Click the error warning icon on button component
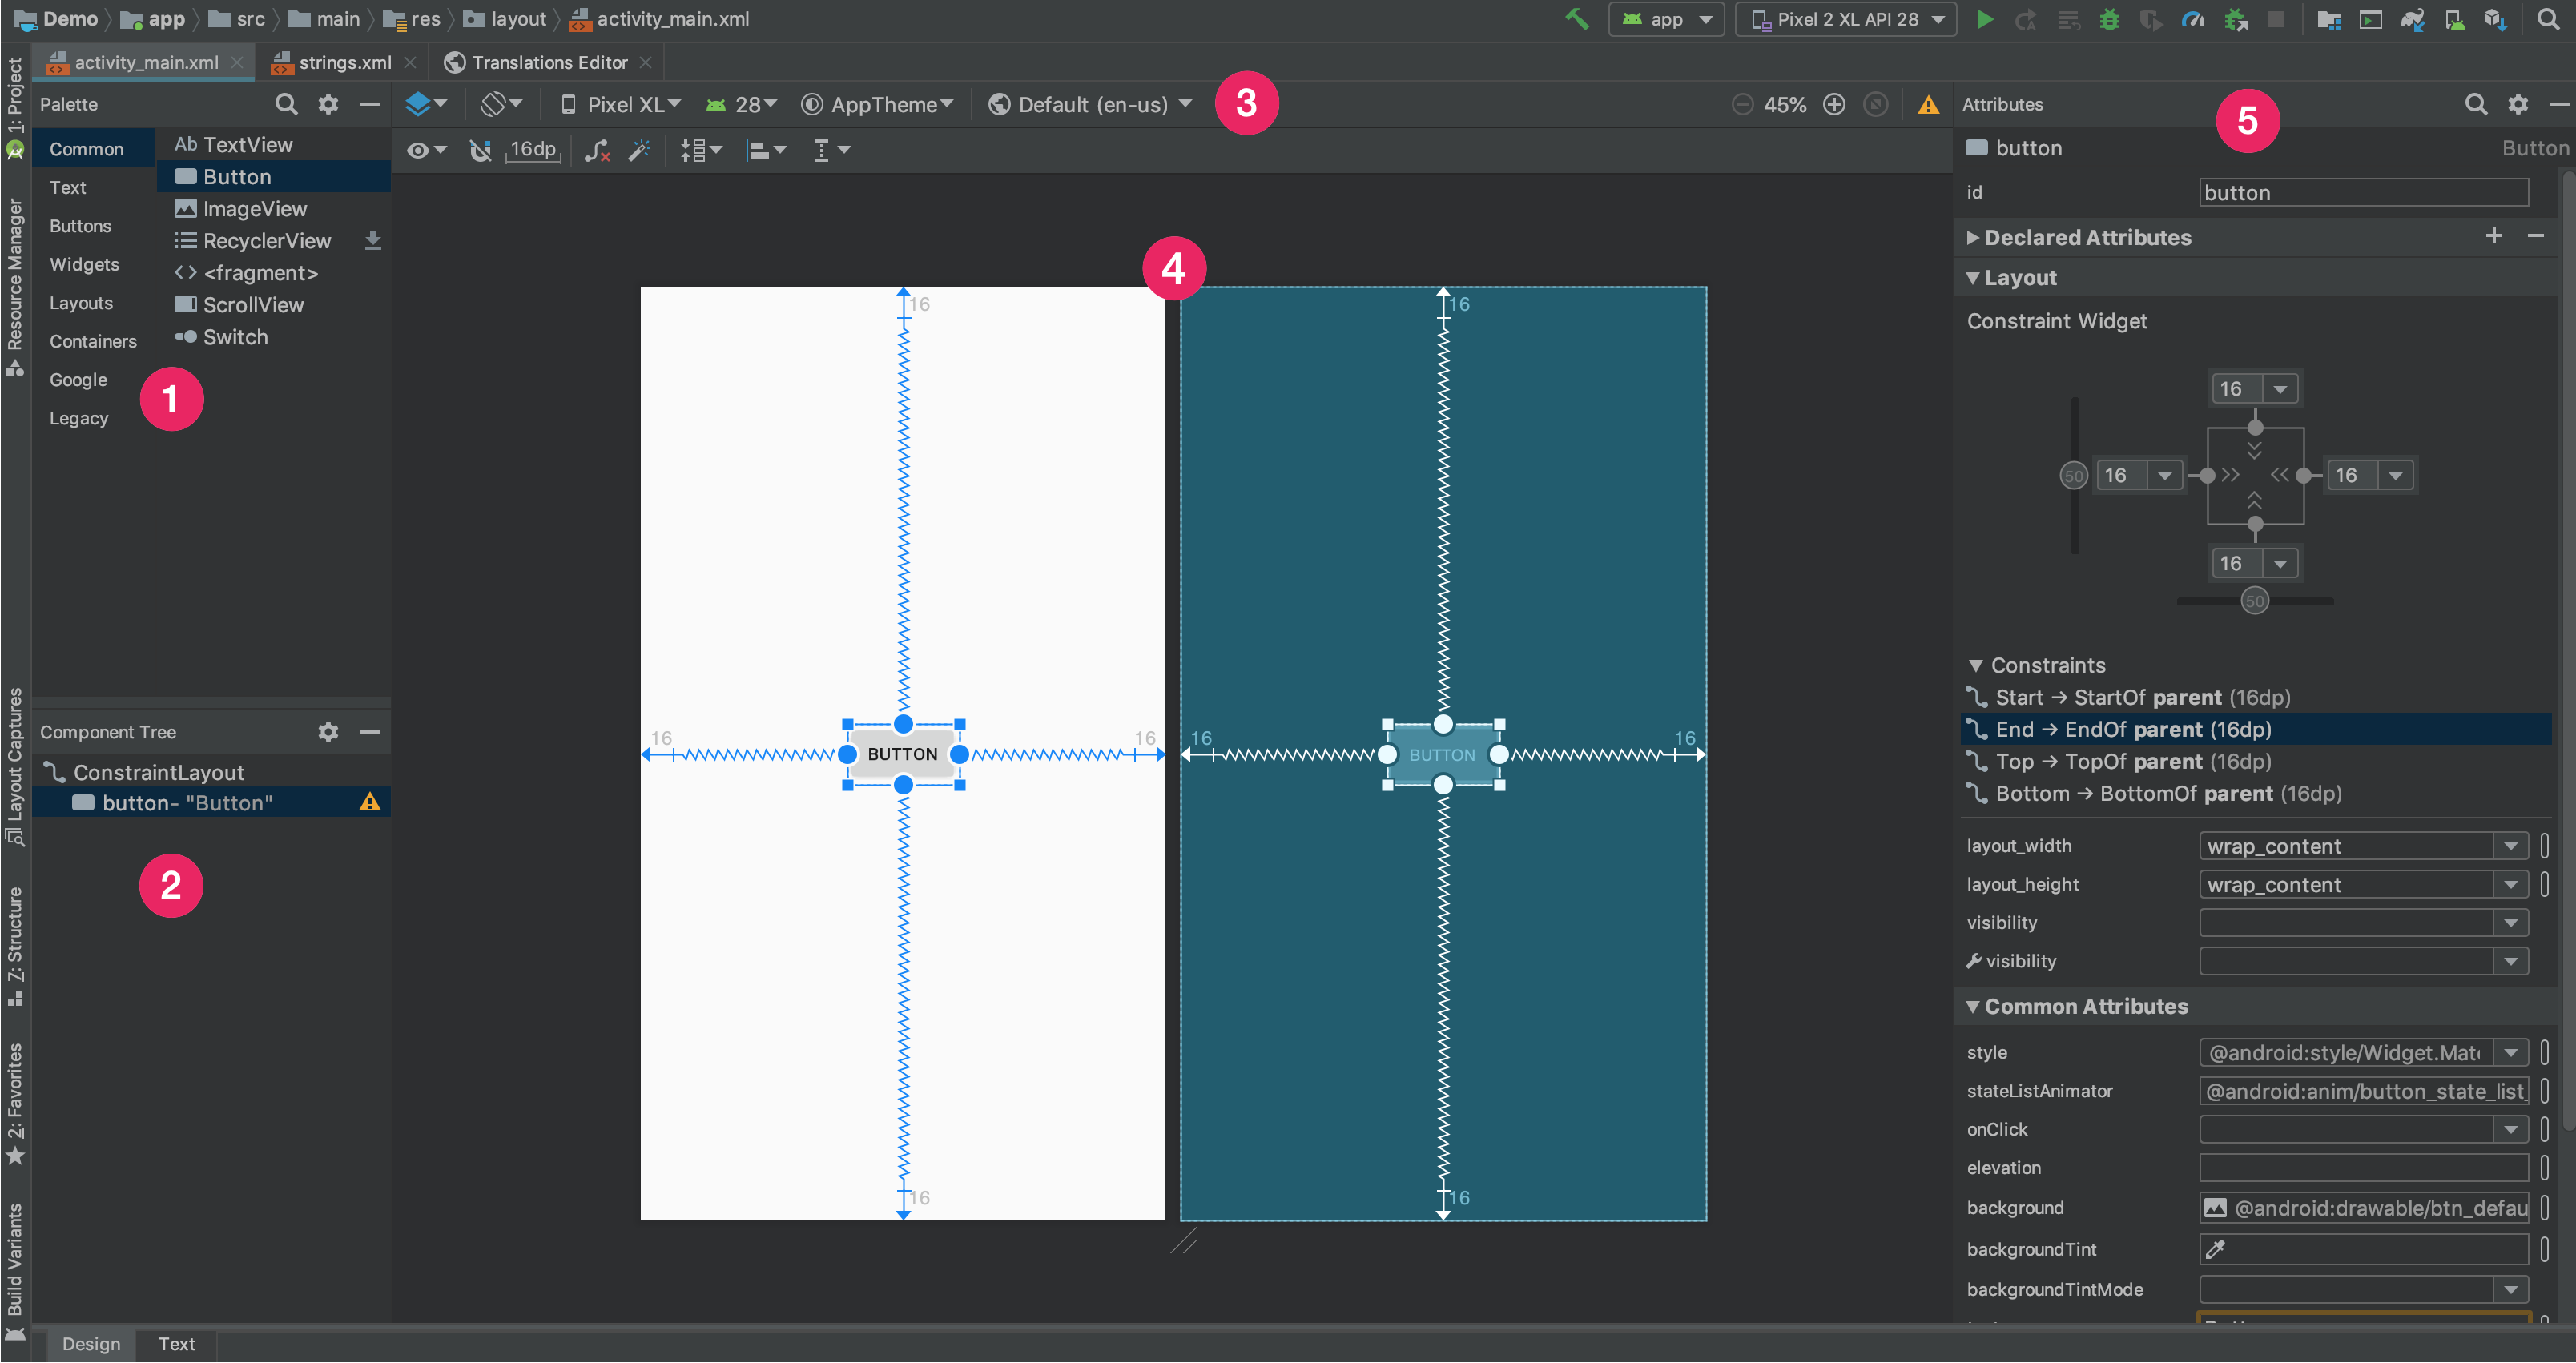The width and height of the screenshot is (2576, 1363). pos(372,802)
